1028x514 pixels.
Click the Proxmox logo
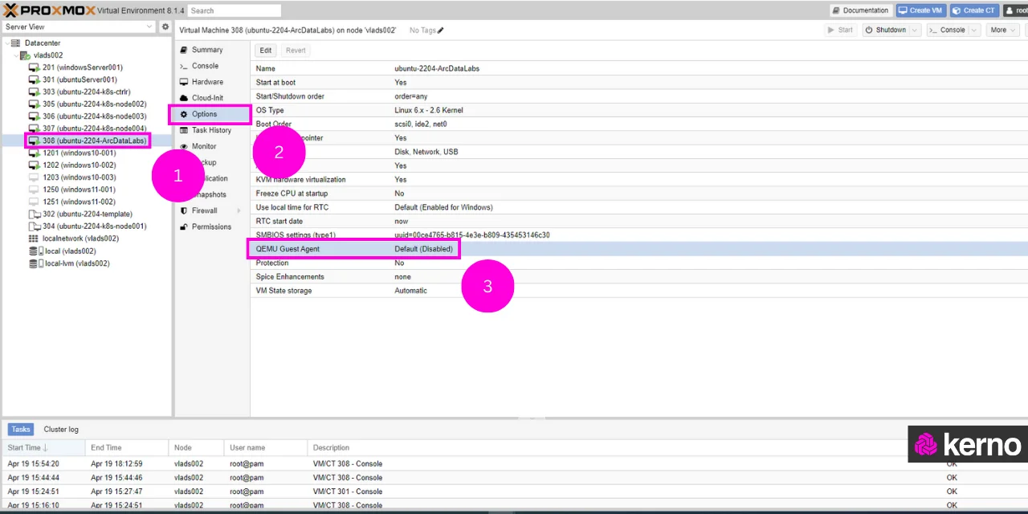tap(49, 10)
